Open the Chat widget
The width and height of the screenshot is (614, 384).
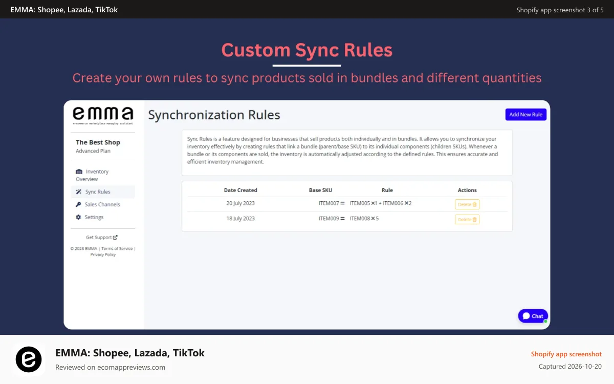(x=533, y=316)
